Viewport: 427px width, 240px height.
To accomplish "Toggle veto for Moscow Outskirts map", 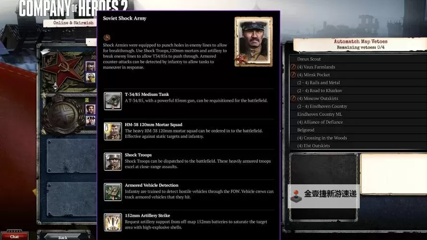I will pos(293,98).
